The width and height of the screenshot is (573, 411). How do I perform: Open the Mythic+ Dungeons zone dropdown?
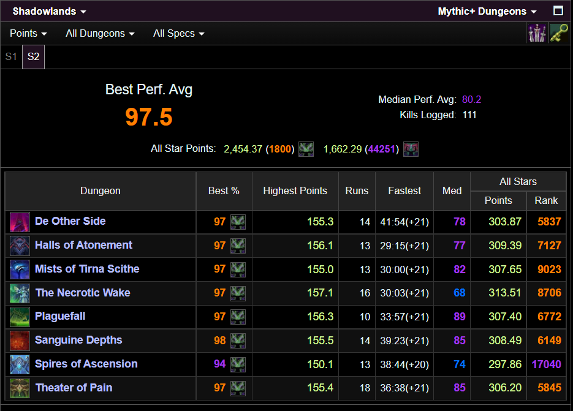tap(487, 11)
